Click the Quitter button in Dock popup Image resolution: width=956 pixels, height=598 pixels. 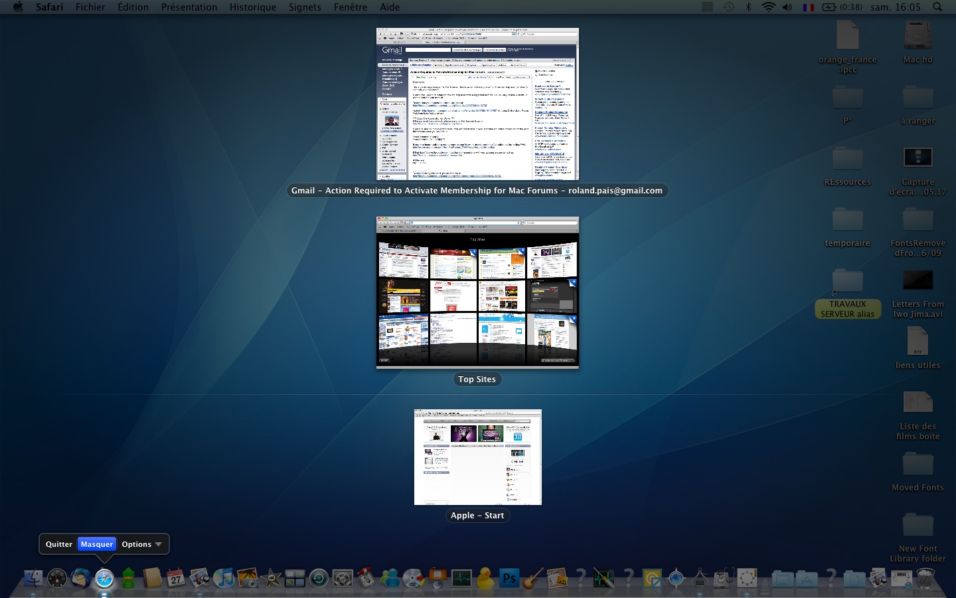[58, 544]
